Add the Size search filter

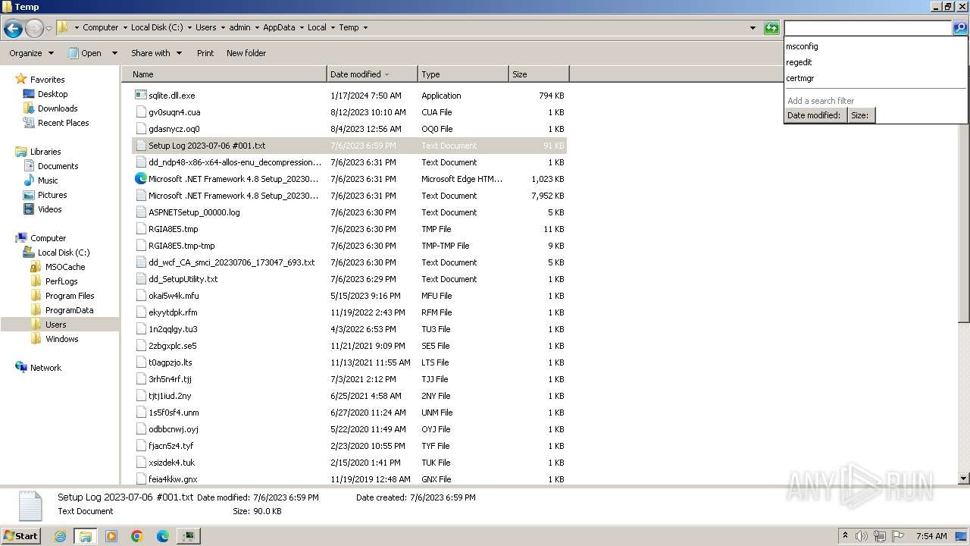pos(860,115)
